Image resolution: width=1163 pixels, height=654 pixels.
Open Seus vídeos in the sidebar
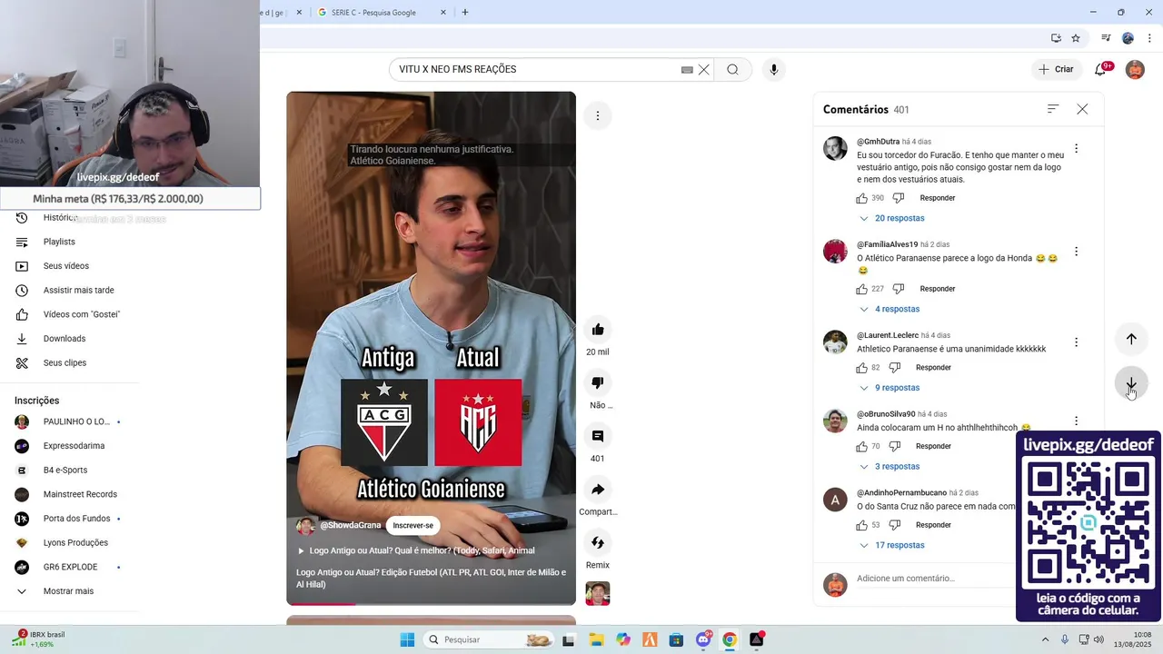pos(65,266)
